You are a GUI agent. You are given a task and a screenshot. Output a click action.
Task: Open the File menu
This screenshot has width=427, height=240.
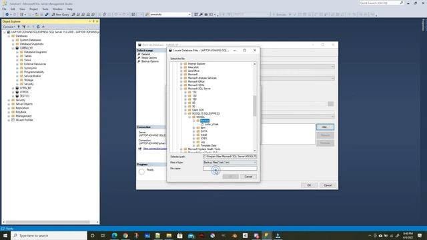point(5,9)
